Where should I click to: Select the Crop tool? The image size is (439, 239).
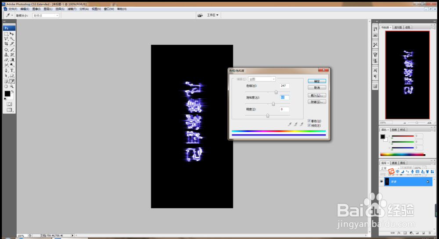tap(6, 44)
